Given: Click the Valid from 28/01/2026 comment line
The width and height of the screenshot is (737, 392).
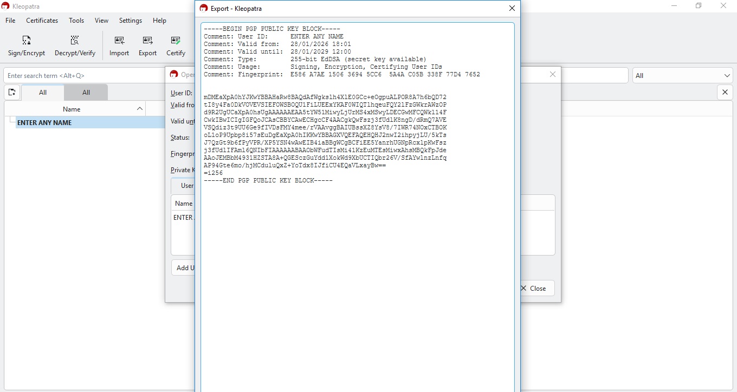Looking at the screenshot, I should [277, 44].
